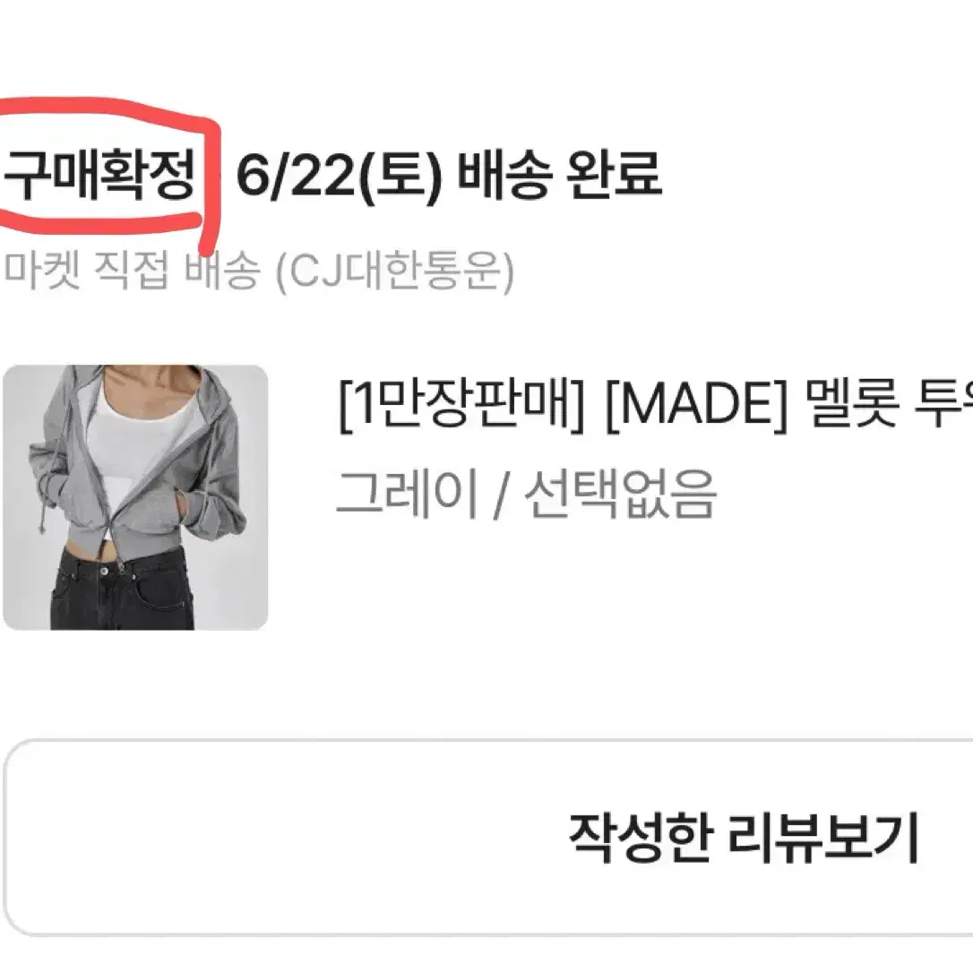
Task: Select the 마켓 직접 배송 (CJ대한통운) shipping line
Action: coord(260,271)
